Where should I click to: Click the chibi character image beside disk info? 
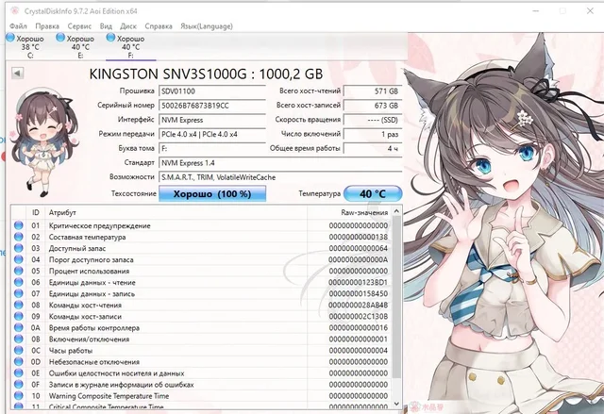pos(47,132)
